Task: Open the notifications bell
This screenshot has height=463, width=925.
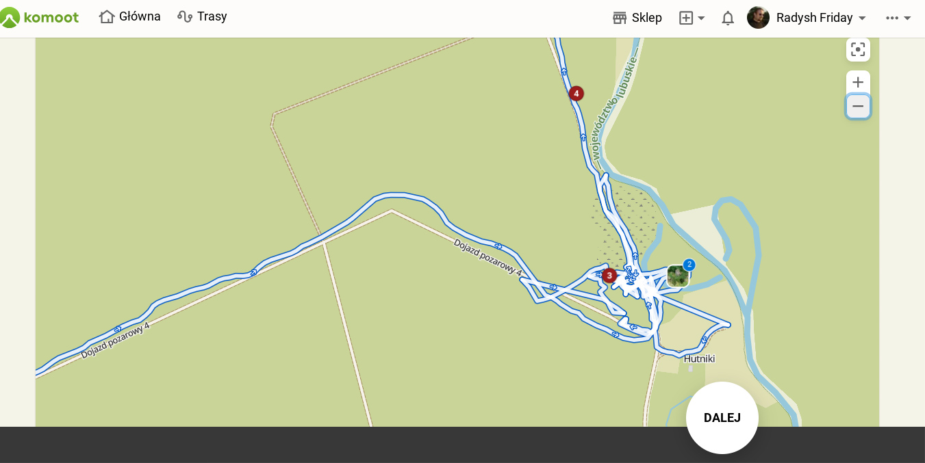Action: point(728,18)
